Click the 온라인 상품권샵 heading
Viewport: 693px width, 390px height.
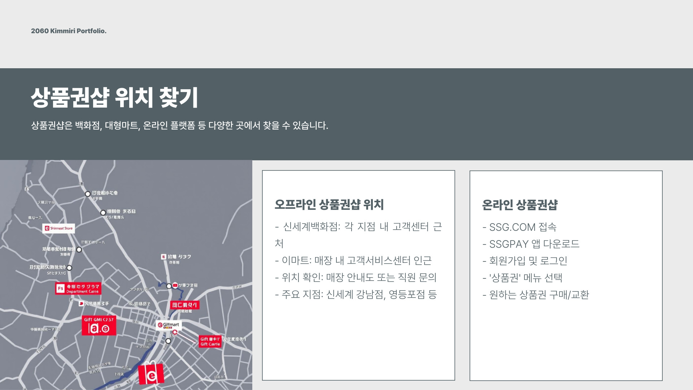click(x=520, y=205)
